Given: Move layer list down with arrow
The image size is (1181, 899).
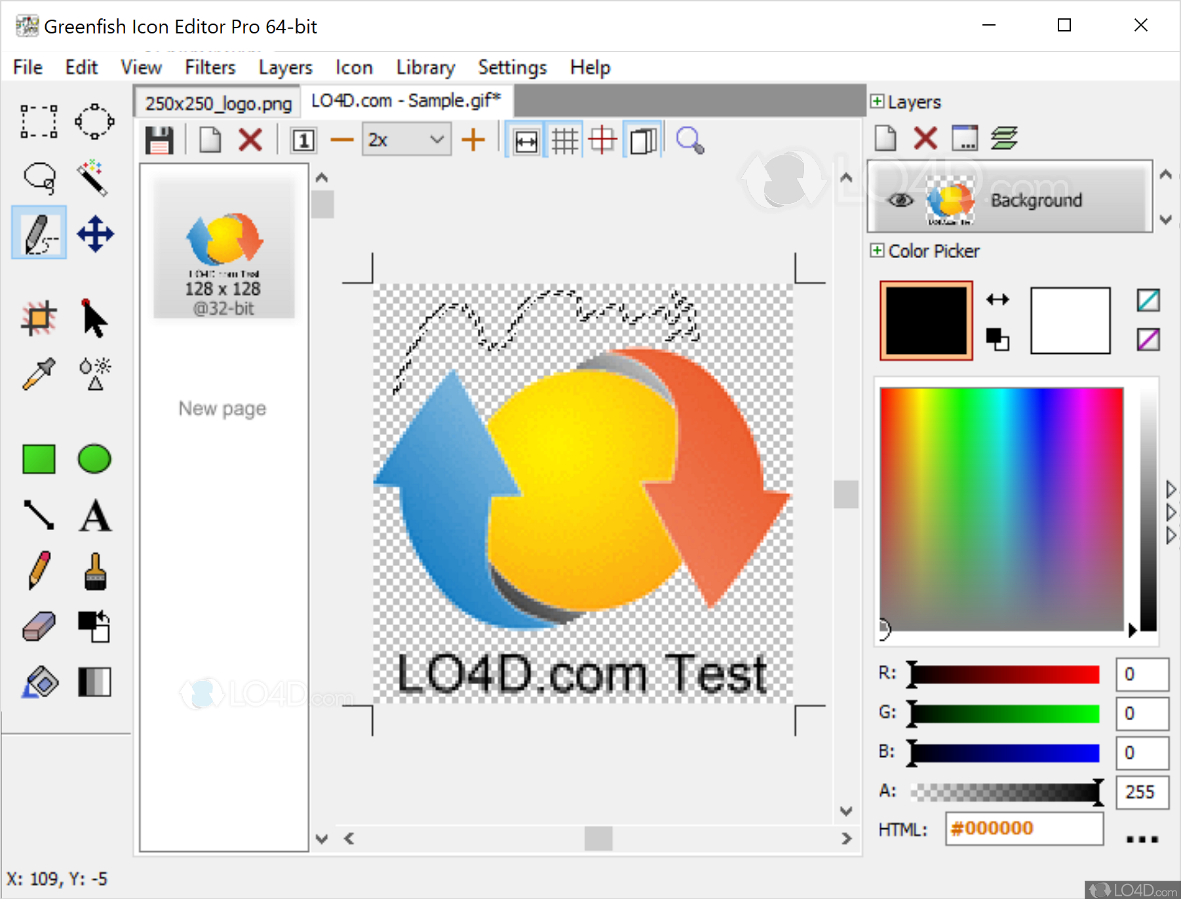Looking at the screenshot, I should [1165, 219].
